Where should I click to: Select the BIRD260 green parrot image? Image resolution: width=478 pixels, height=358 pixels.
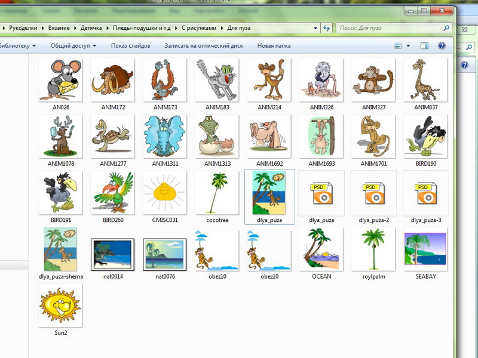point(113,193)
